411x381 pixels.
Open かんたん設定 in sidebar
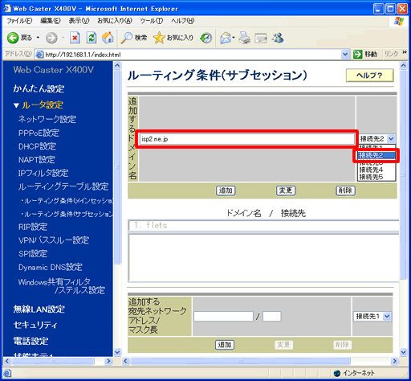point(39,88)
